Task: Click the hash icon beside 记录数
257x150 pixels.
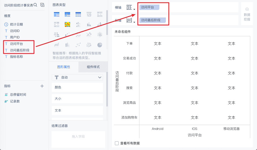Action: point(6,101)
